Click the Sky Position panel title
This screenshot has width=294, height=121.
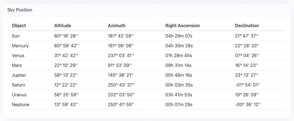coord(20,10)
